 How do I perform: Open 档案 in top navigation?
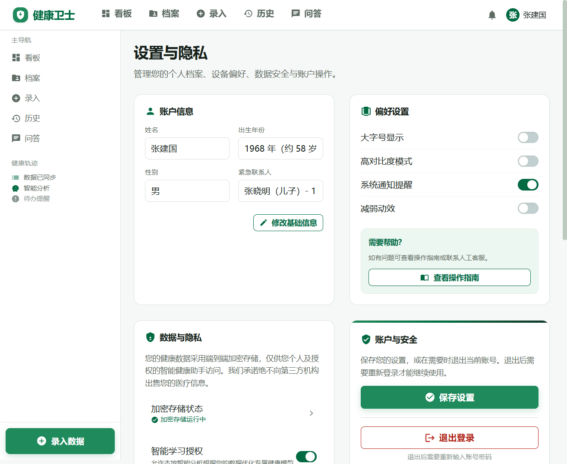click(164, 14)
